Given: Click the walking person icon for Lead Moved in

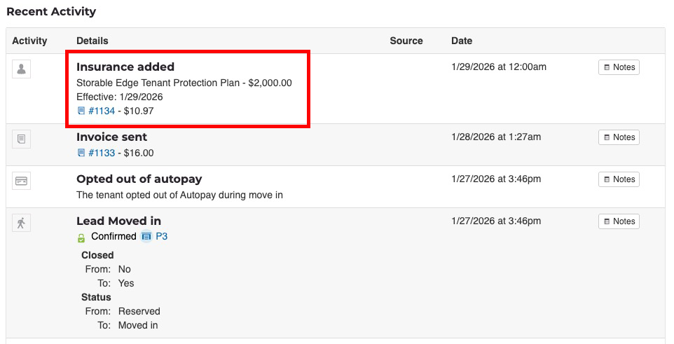Looking at the screenshot, I should (x=21, y=223).
